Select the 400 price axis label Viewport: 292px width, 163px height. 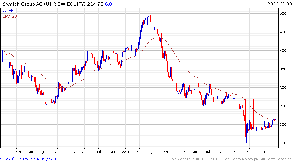coord(283,51)
